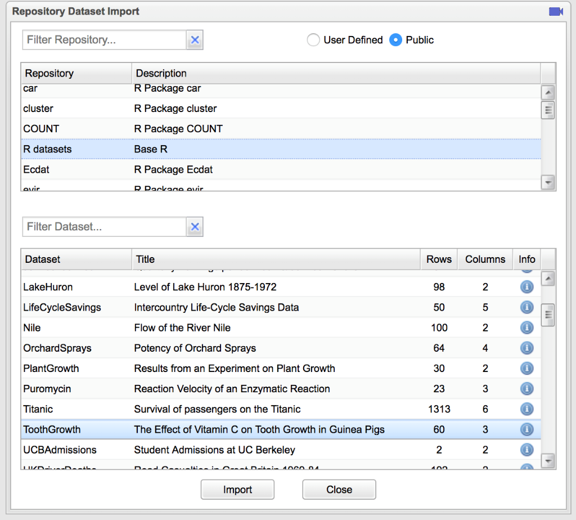Click dataset list scroll down arrow
This screenshot has height=520, width=576.
pyautogui.click(x=548, y=460)
